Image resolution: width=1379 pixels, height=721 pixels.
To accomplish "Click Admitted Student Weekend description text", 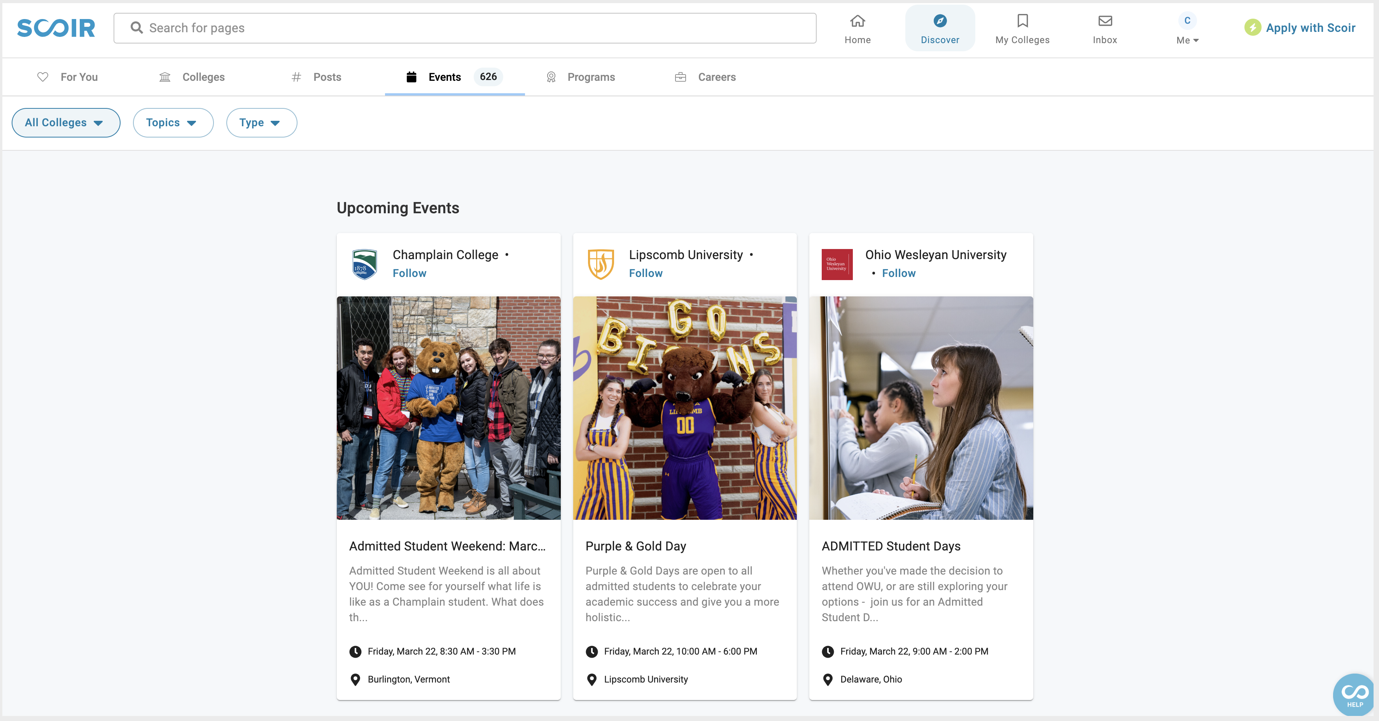I will tap(446, 594).
